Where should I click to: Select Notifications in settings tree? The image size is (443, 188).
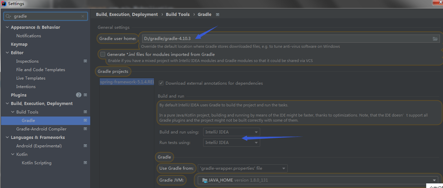tap(28, 36)
